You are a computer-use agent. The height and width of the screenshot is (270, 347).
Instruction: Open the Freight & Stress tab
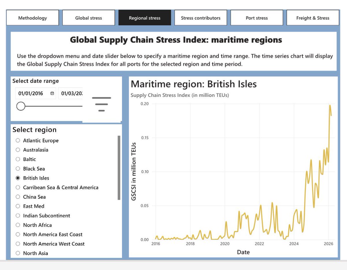pos(313,18)
